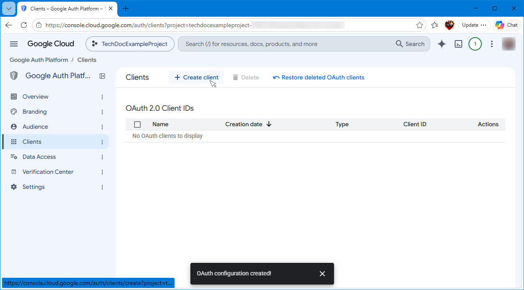The height and width of the screenshot is (290, 524).
Task: Tick the select-all checkbox in table header
Action: (137, 124)
